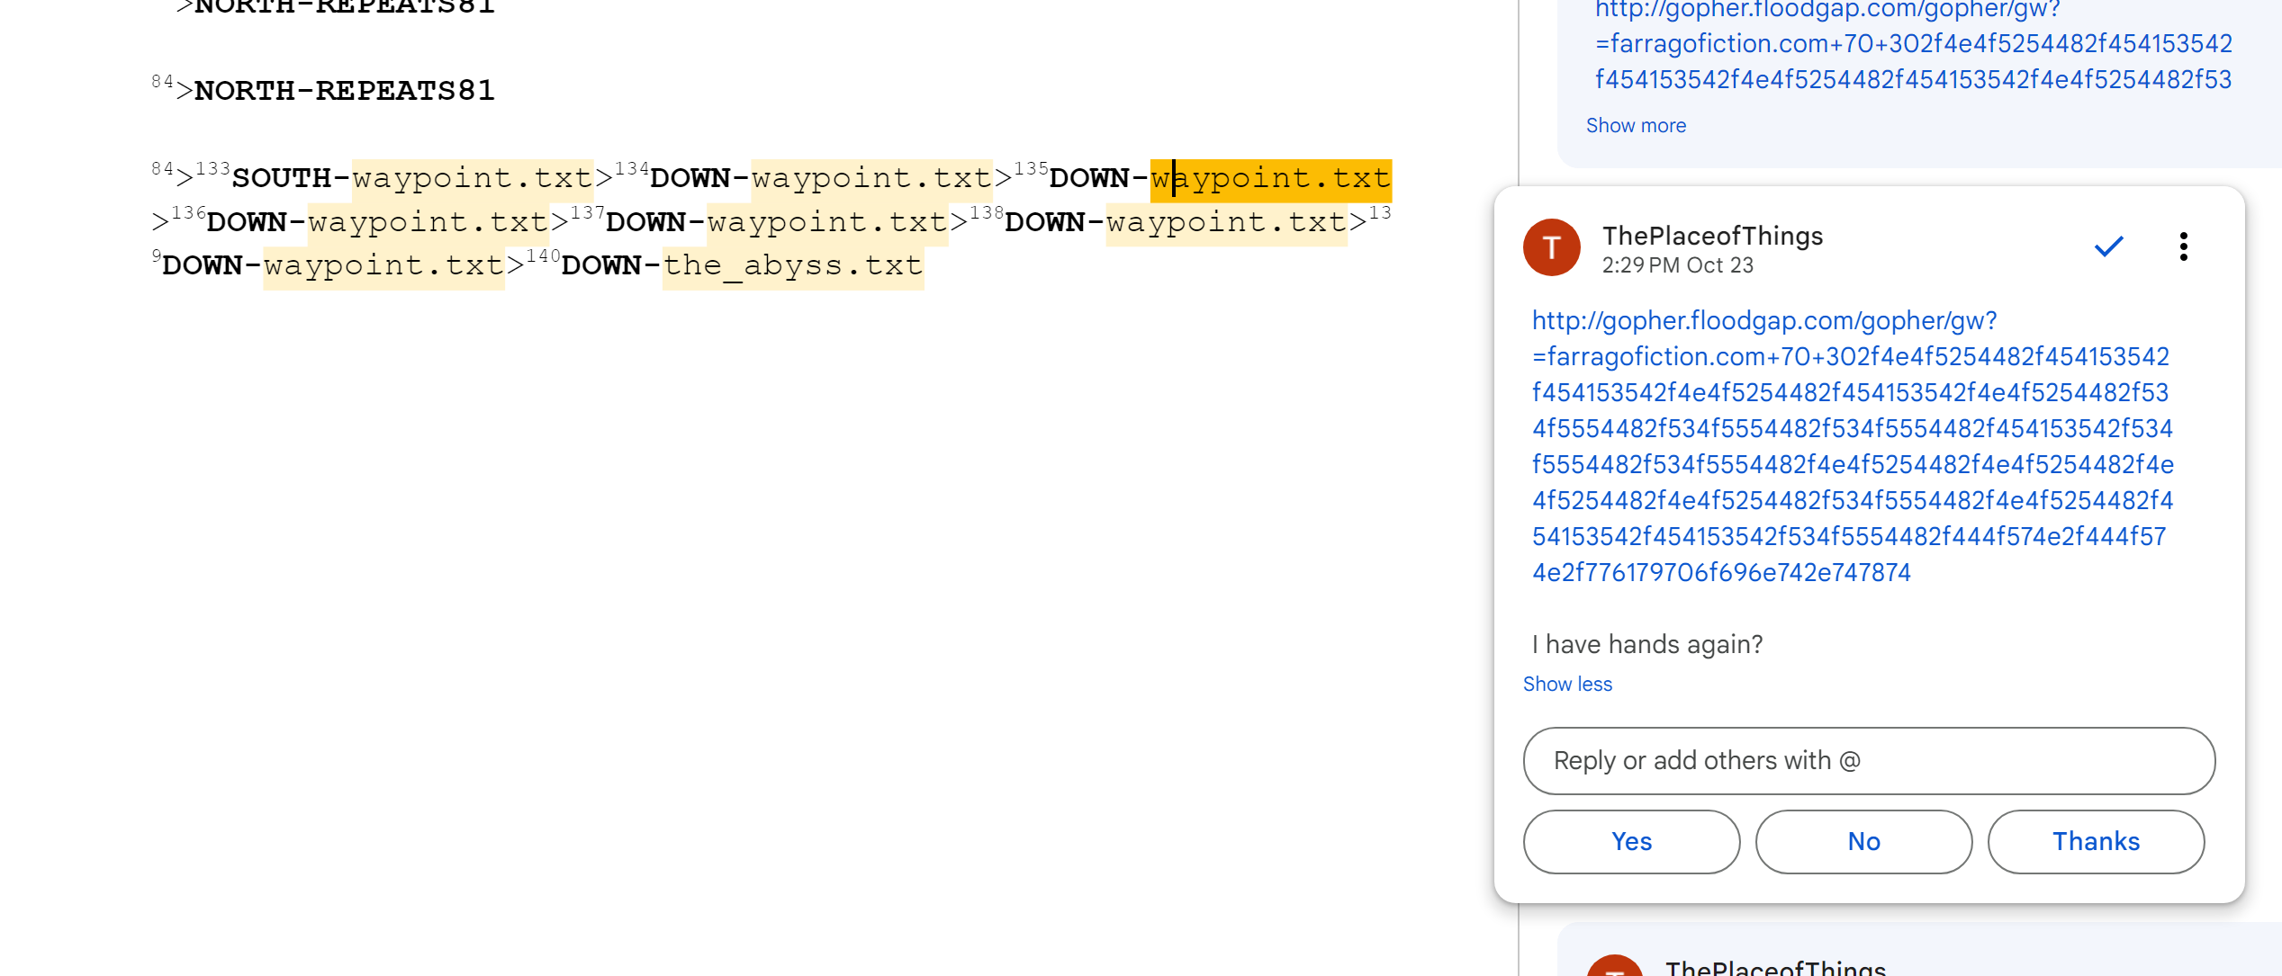This screenshot has height=976, width=2282.
Task: Resolve comment using the checkmark icon
Action: (2108, 246)
